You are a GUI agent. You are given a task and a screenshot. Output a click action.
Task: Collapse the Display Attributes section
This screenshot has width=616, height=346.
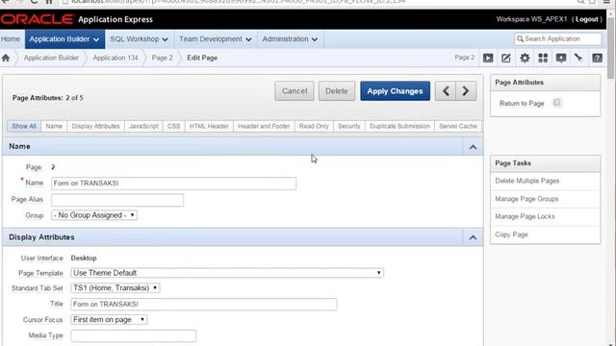pyautogui.click(x=473, y=237)
